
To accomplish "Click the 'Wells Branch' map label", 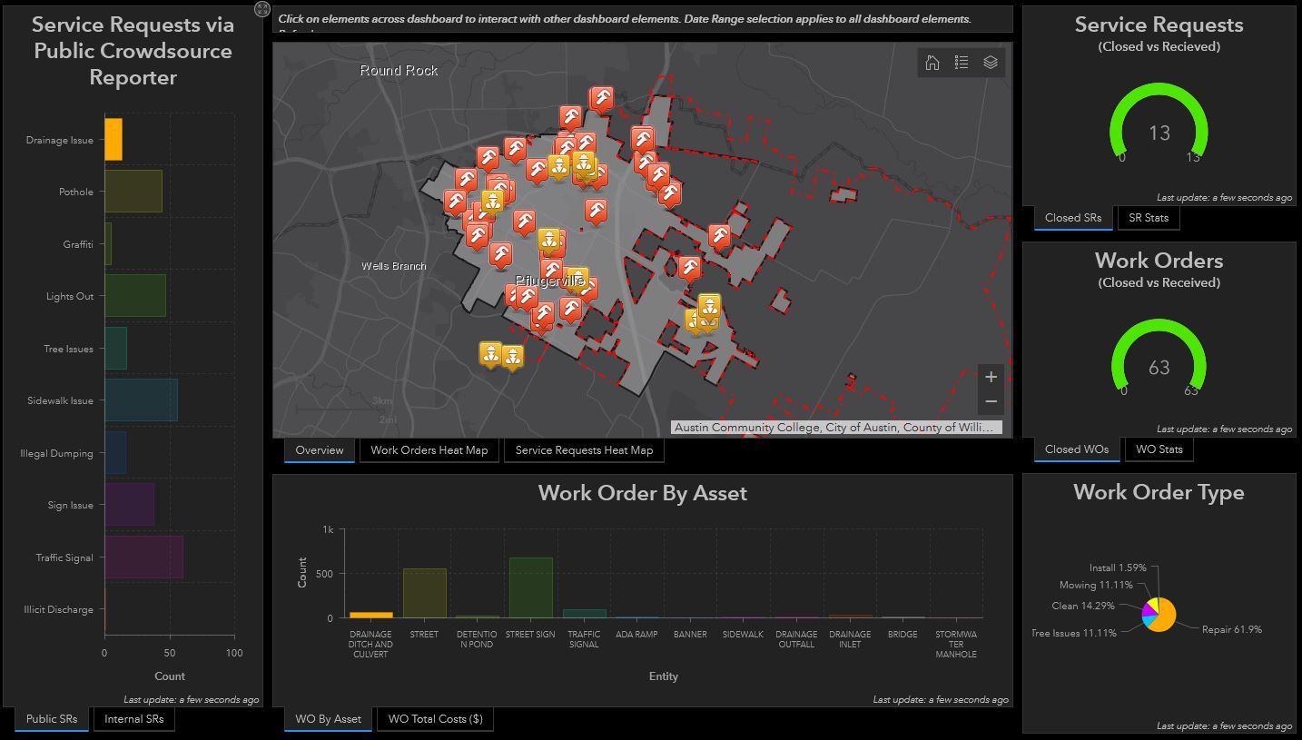I will click(393, 266).
